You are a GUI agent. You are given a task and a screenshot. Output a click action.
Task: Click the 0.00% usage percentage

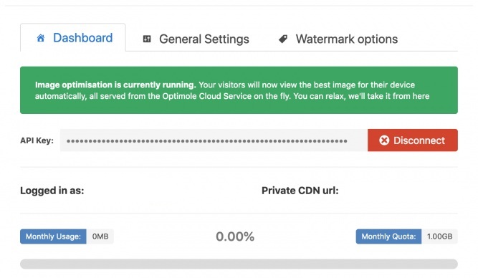pyautogui.click(x=235, y=236)
